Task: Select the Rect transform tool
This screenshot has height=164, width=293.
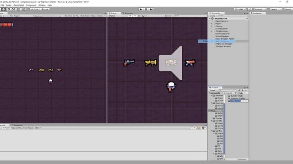Action: 19,9
